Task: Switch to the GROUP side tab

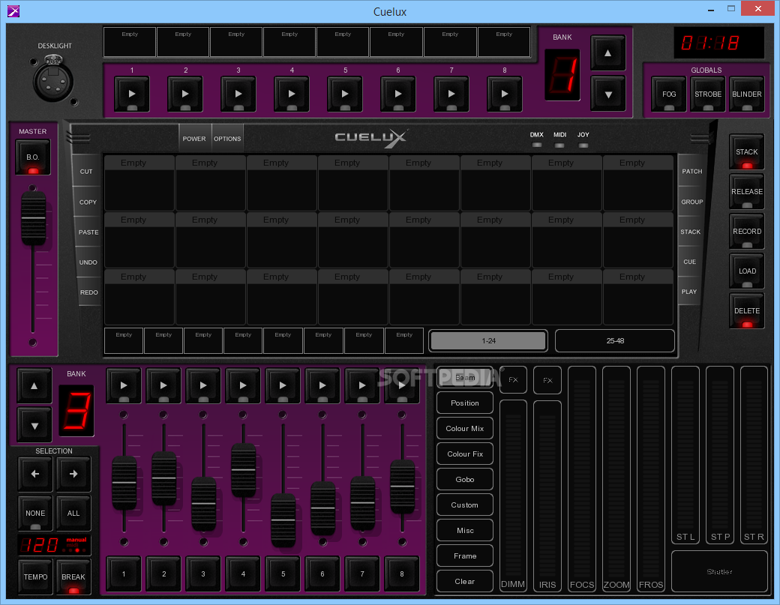Action: 692,202
